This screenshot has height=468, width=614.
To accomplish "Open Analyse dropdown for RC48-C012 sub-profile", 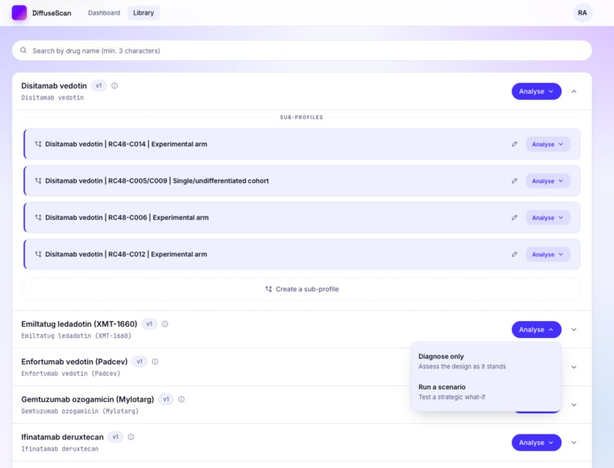I will pyautogui.click(x=548, y=254).
